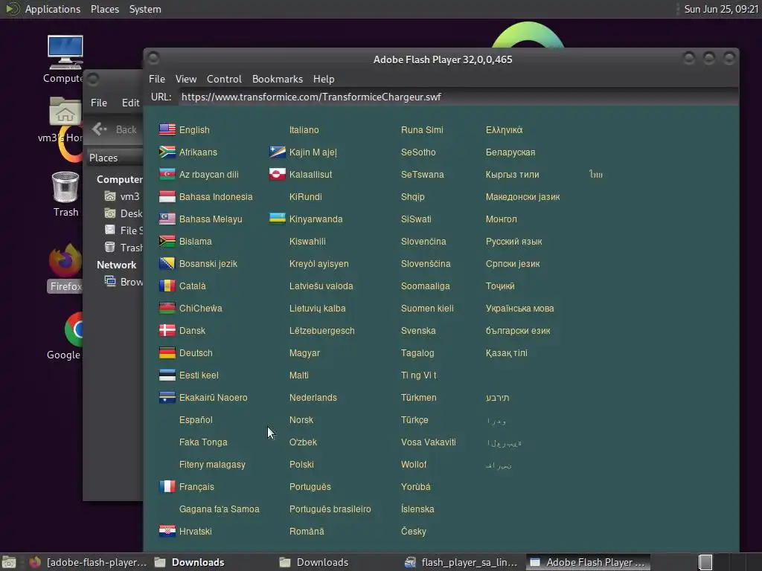
Task: Choose Nederlands language
Action: (x=313, y=398)
